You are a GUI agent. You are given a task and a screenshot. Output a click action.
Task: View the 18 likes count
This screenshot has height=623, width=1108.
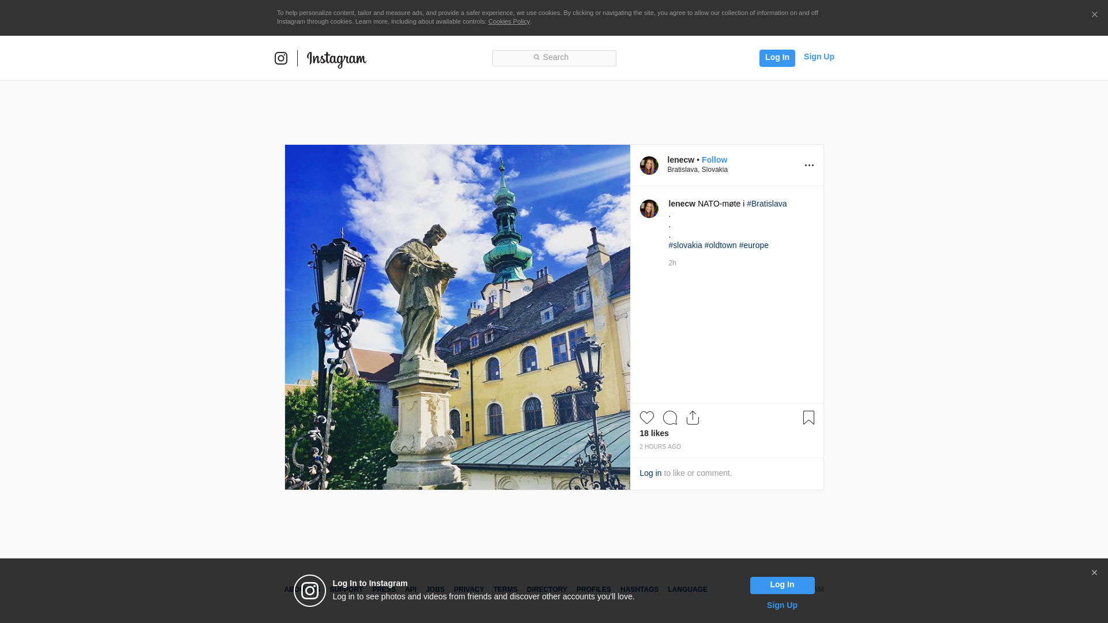click(654, 433)
